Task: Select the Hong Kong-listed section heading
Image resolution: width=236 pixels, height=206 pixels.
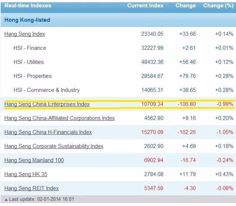Action: tap(27, 20)
